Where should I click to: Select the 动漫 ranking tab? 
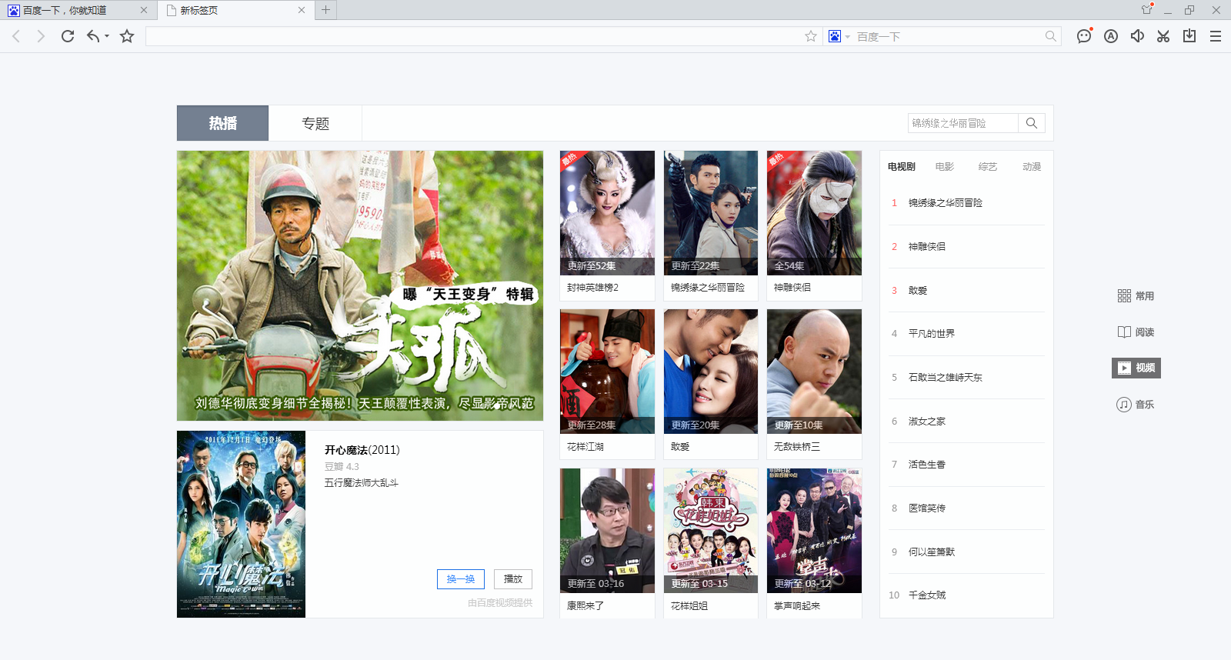[1032, 167]
